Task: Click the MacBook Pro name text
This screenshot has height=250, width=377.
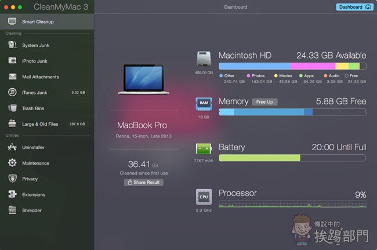Action: pos(142,125)
